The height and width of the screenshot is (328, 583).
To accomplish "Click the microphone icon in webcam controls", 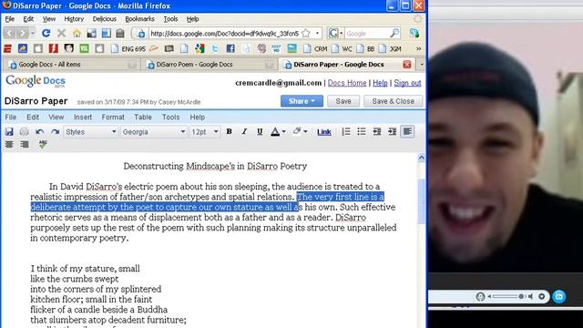I will [480, 296].
